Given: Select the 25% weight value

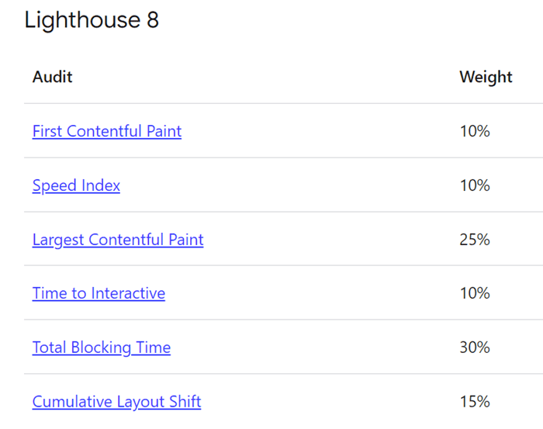Looking at the screenshot, I should click(475, 240).
